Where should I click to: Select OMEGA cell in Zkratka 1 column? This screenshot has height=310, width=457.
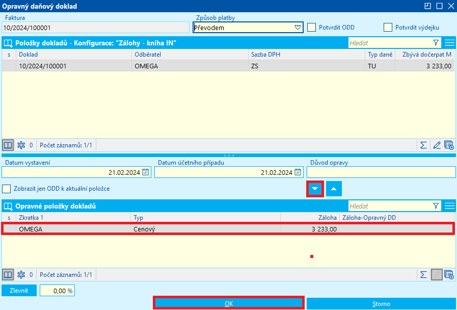(73, 229)
